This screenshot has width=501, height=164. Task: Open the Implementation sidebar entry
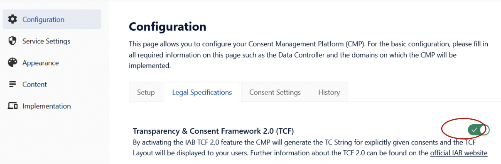tap(47, 106)
